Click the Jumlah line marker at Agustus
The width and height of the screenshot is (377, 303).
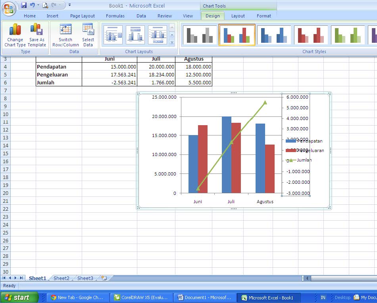coord(265,103)
